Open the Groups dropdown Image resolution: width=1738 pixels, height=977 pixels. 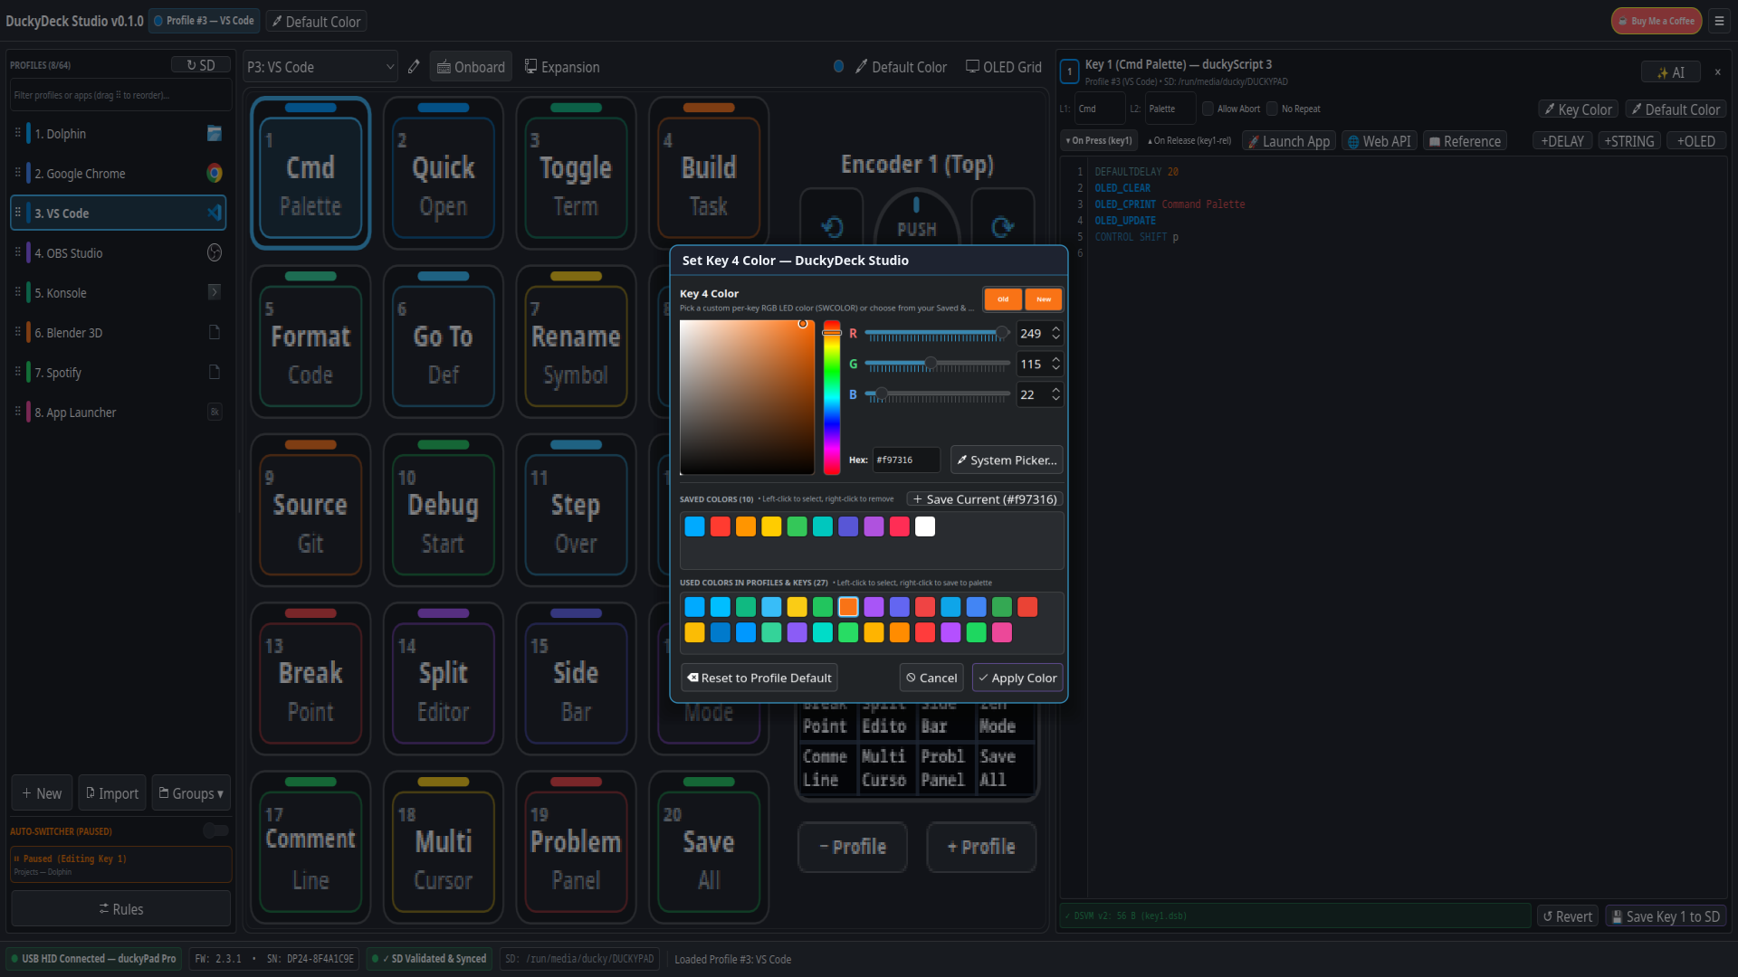(191, 793)
